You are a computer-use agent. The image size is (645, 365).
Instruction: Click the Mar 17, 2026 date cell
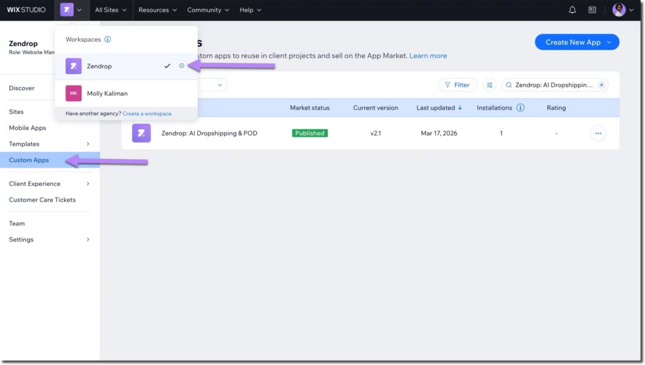[x=439, y=133]
